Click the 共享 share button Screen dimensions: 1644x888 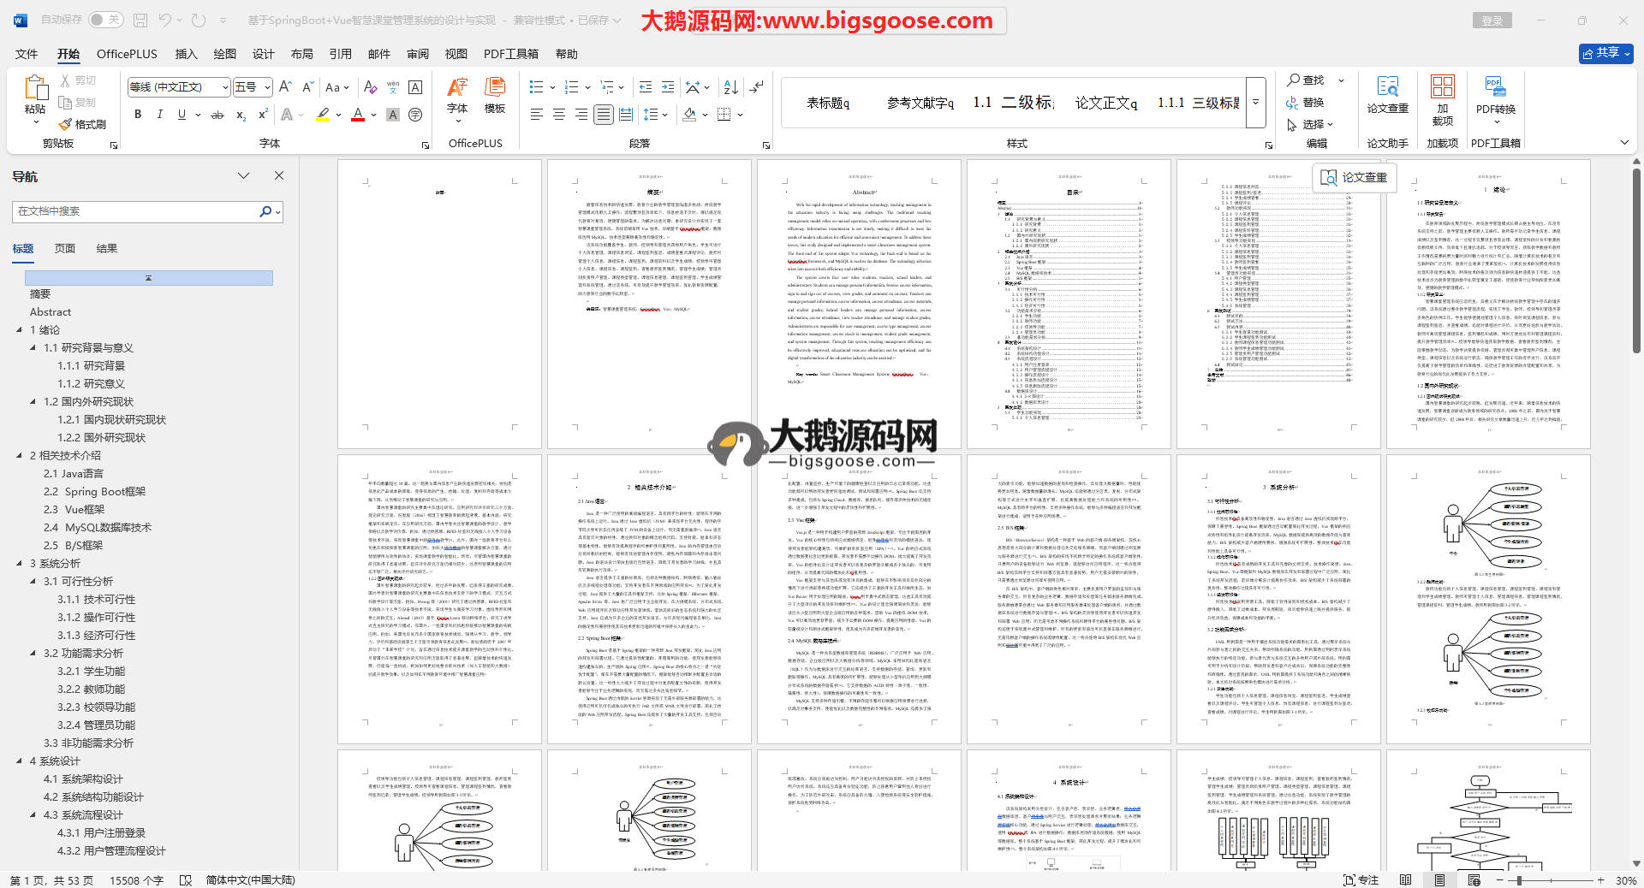pyautogui.click(x=1605, y=53)
